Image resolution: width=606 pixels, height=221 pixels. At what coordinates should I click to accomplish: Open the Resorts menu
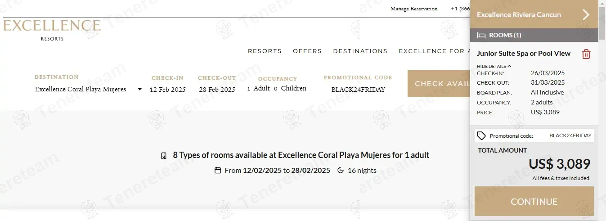(x=265, y=51)
